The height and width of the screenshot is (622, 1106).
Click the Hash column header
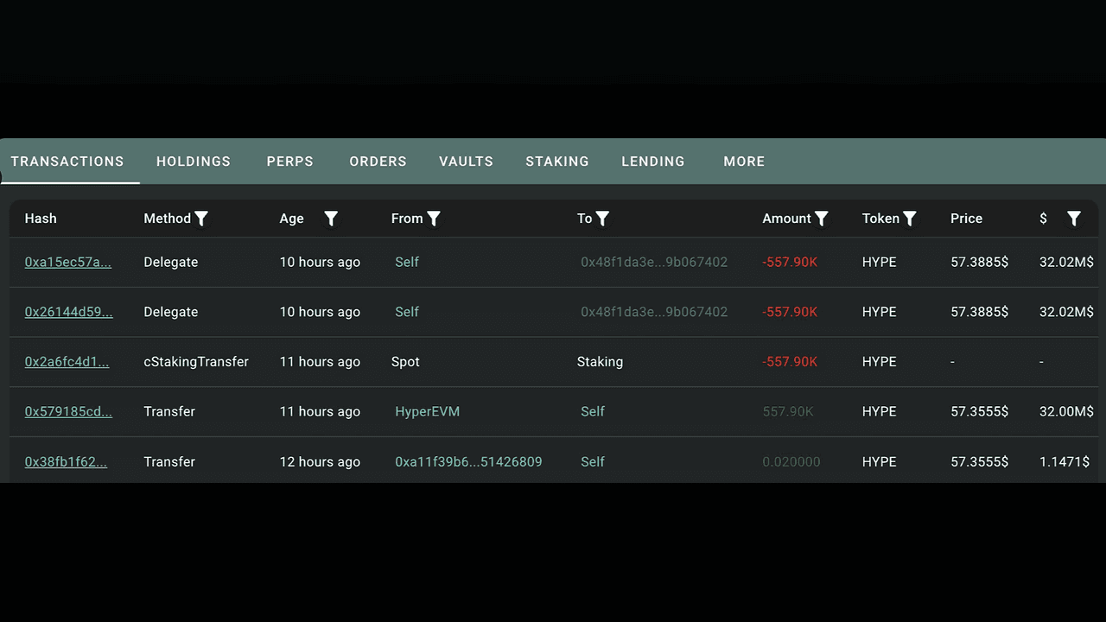click(x=41, y=219)
